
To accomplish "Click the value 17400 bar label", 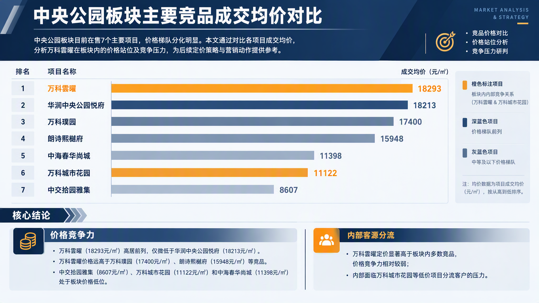I will 410,122.
